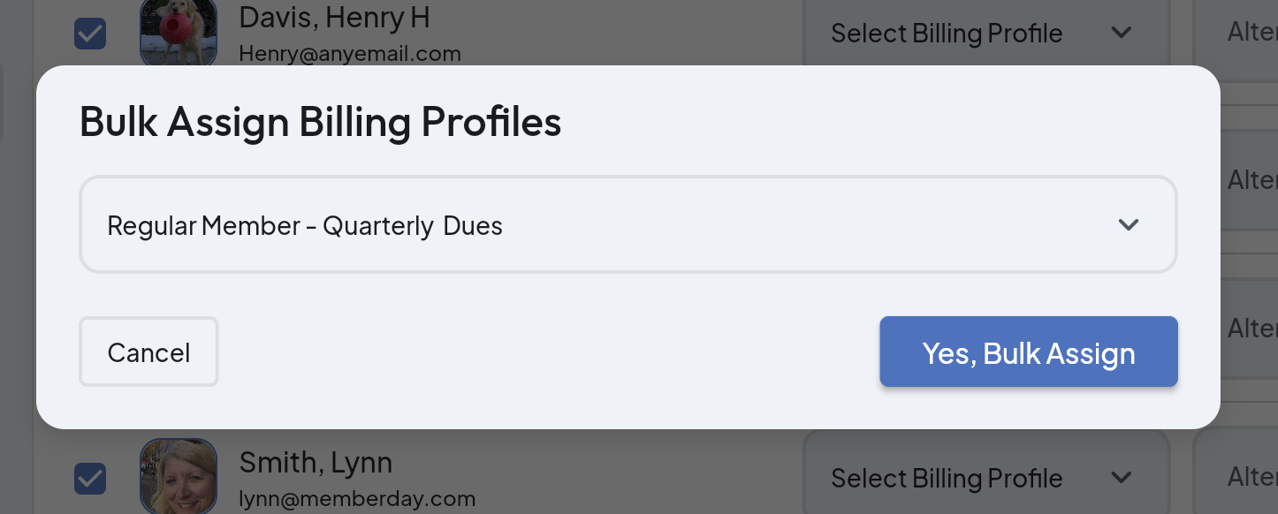Cancel the bulk assign dialog
The width and height of the screenshot is (1278, 514).
point(148,352)
